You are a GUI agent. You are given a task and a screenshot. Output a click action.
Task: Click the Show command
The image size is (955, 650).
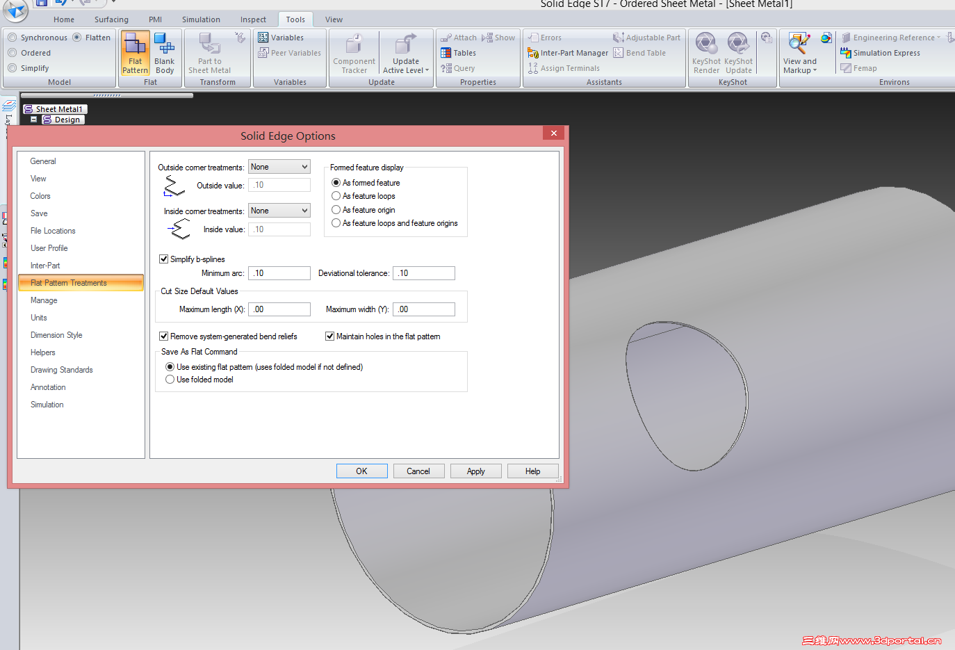coord(498,38)
